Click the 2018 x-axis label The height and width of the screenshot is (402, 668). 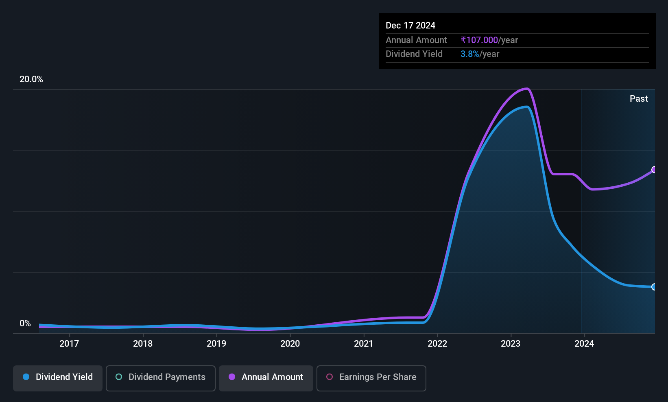(x=143, y=343)
